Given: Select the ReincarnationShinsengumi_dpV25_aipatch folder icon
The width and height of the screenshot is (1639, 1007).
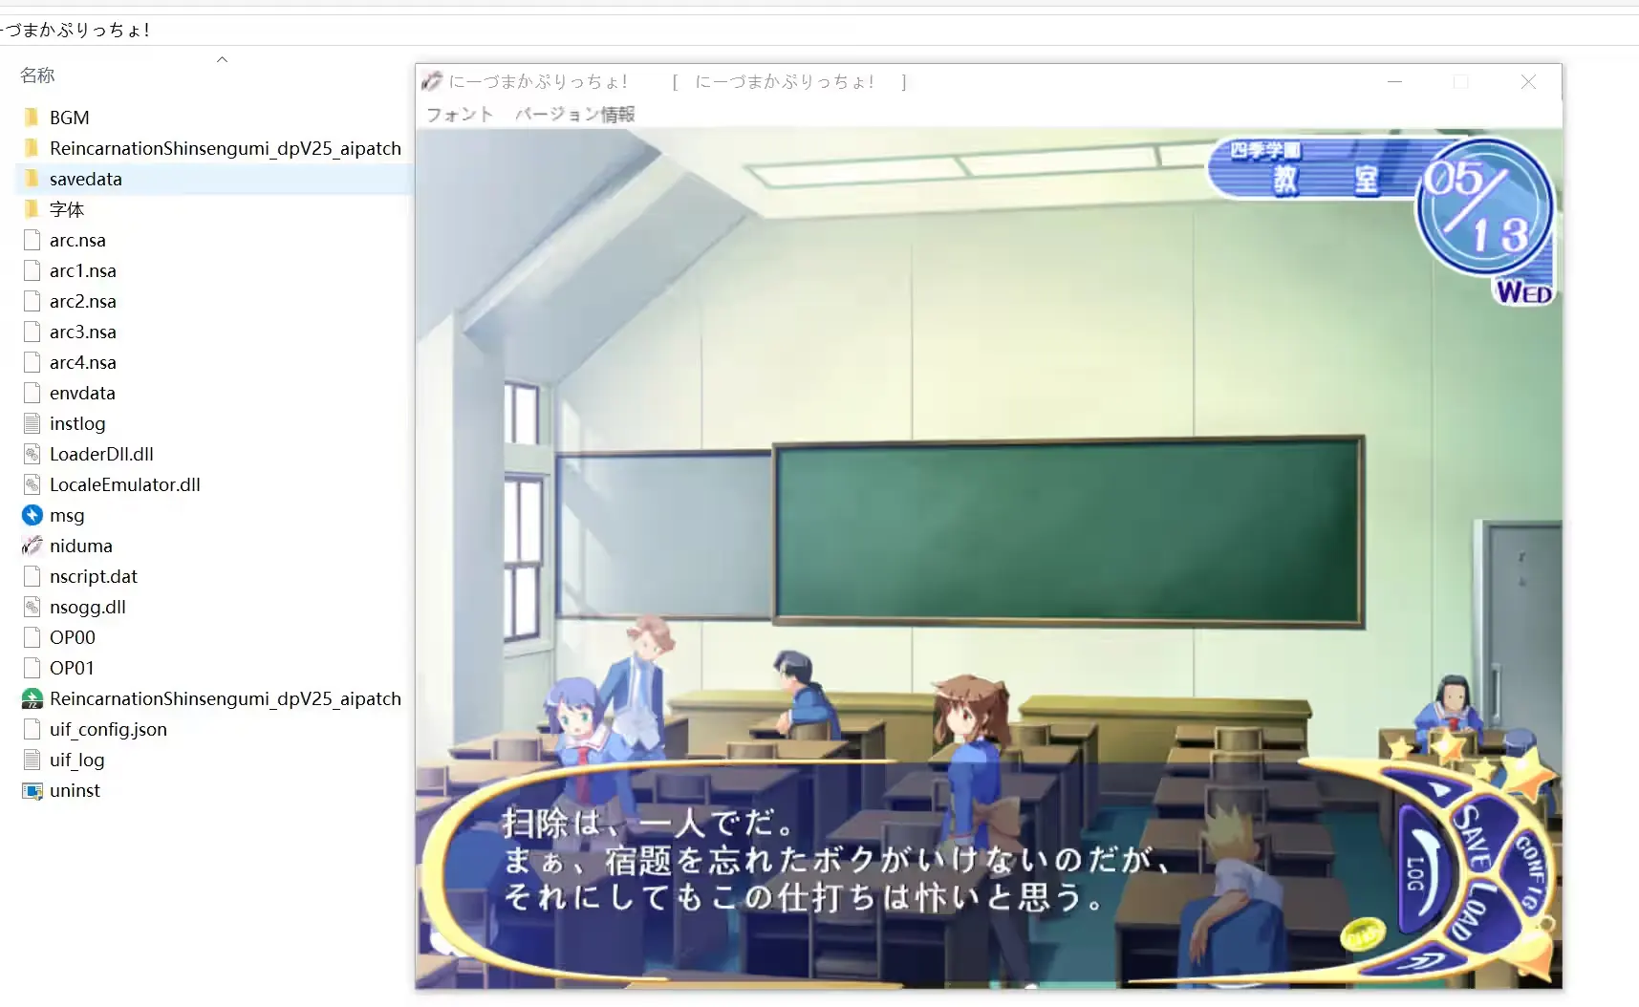Looking at the screenshot, I should 32,148.
